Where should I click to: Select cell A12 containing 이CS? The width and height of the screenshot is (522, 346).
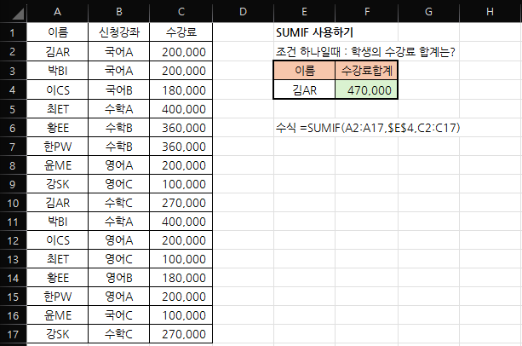[x=58, y=240]
